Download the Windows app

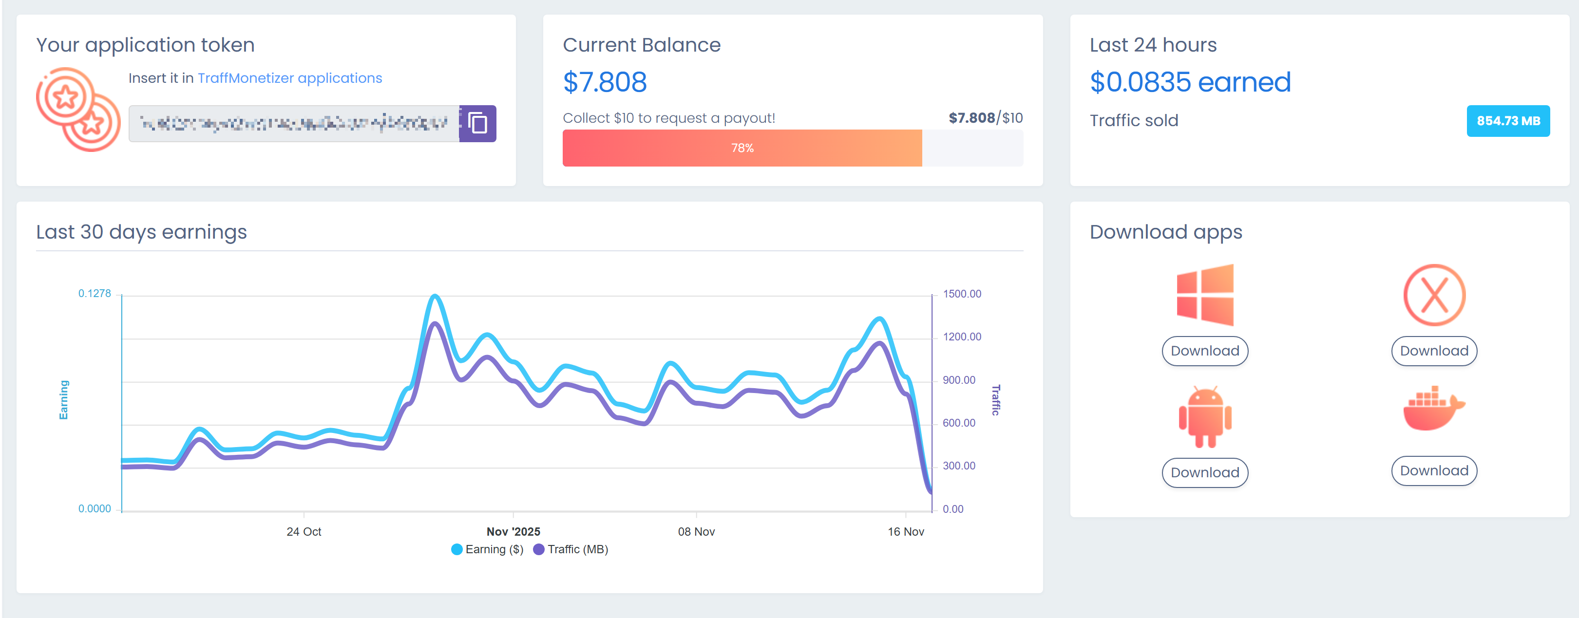tap(1204, 351)
